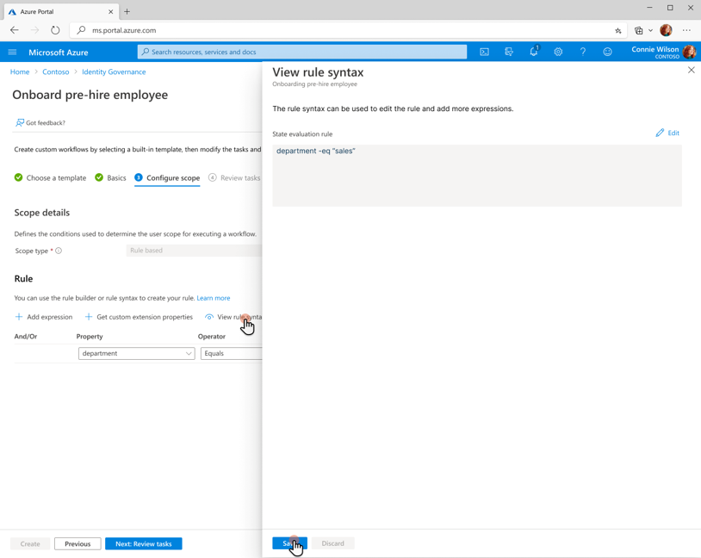The height and width of the screenshot is (558, 701).
Task: Open the Learn more link
Action: (214, 298)
